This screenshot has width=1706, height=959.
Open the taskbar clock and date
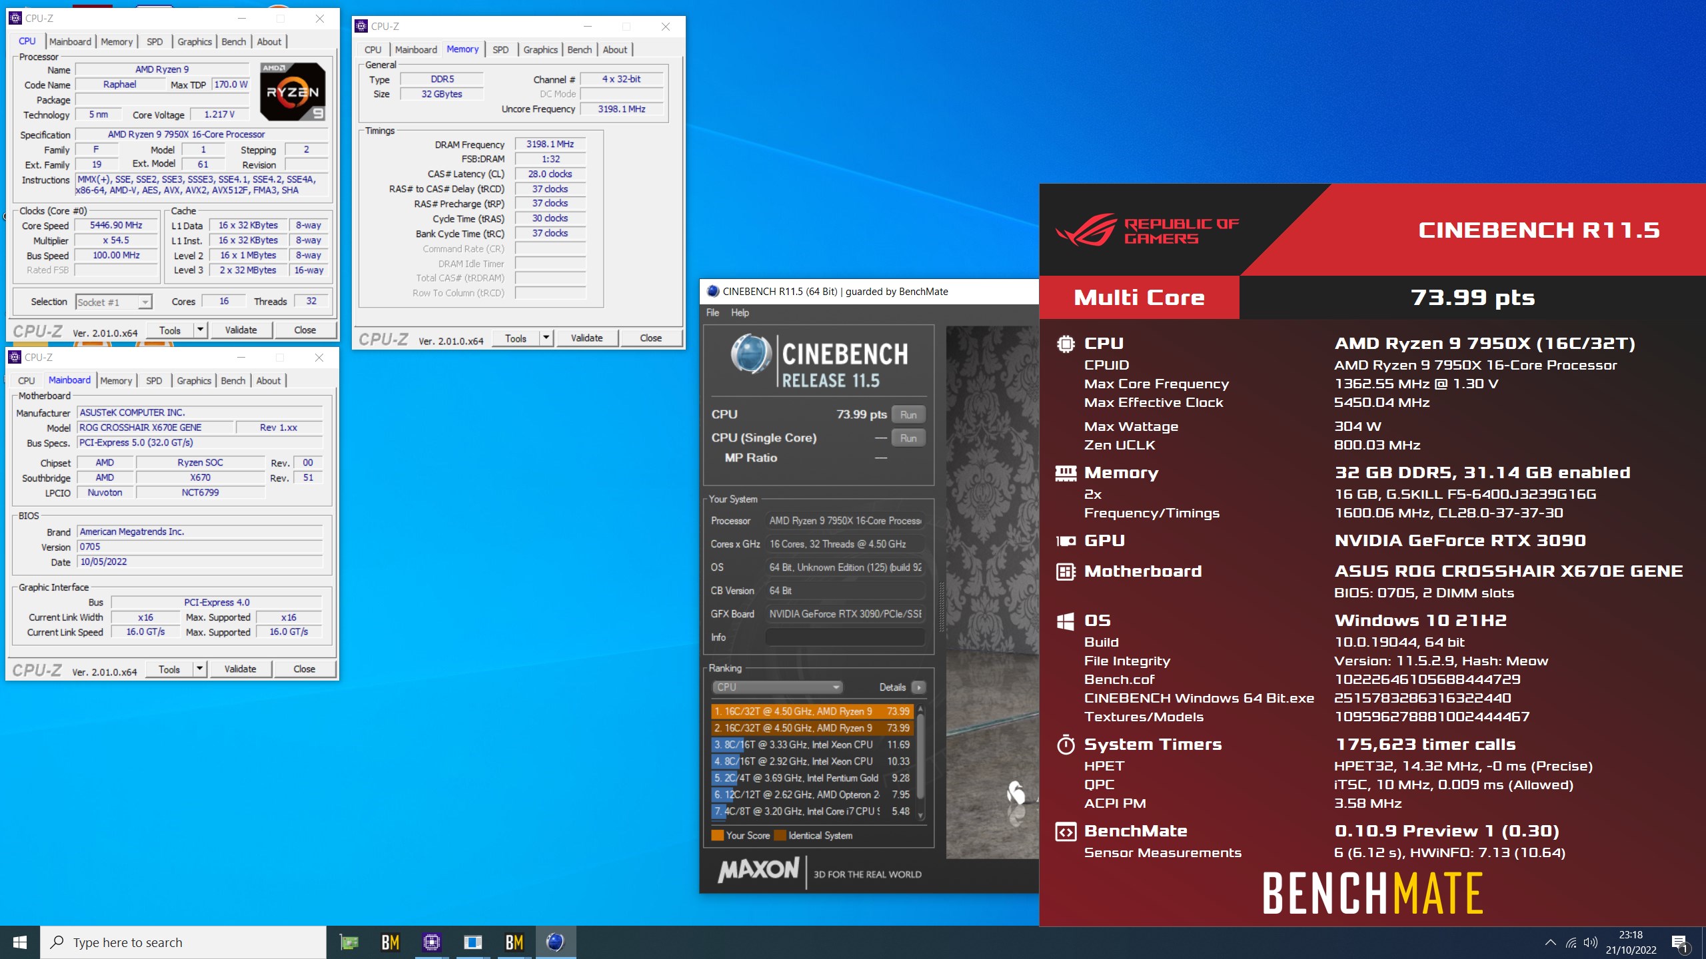[x=1631, y=942]
